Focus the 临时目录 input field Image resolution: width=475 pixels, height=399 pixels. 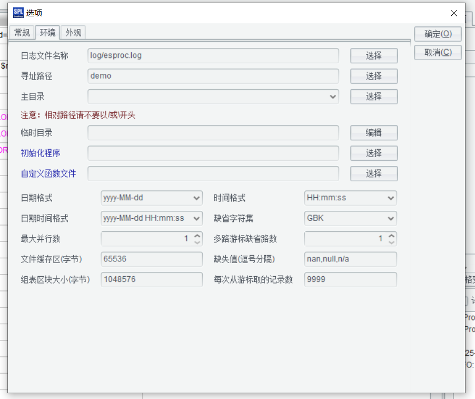coord(213,133)
